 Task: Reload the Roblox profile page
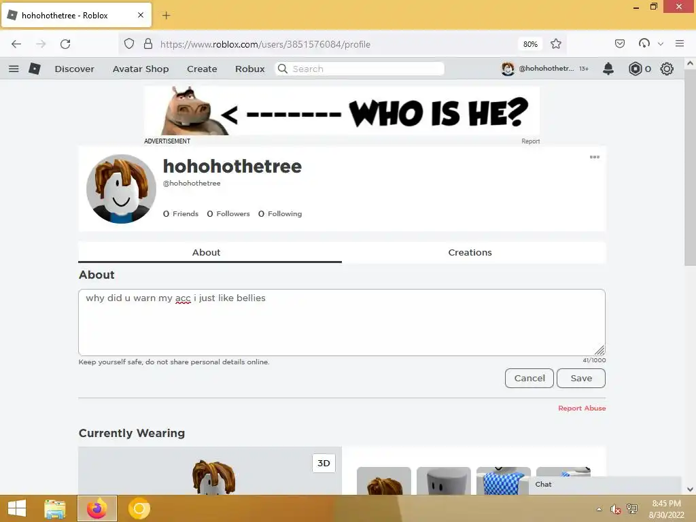coord(65,44)
